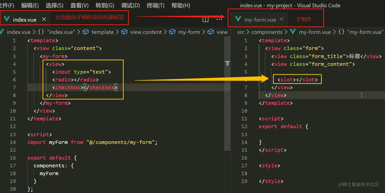Click gutter line number 13 in my-form.vue
Image resolution: width=385 pixels, height=193 pixels.
tap(244, 135)
